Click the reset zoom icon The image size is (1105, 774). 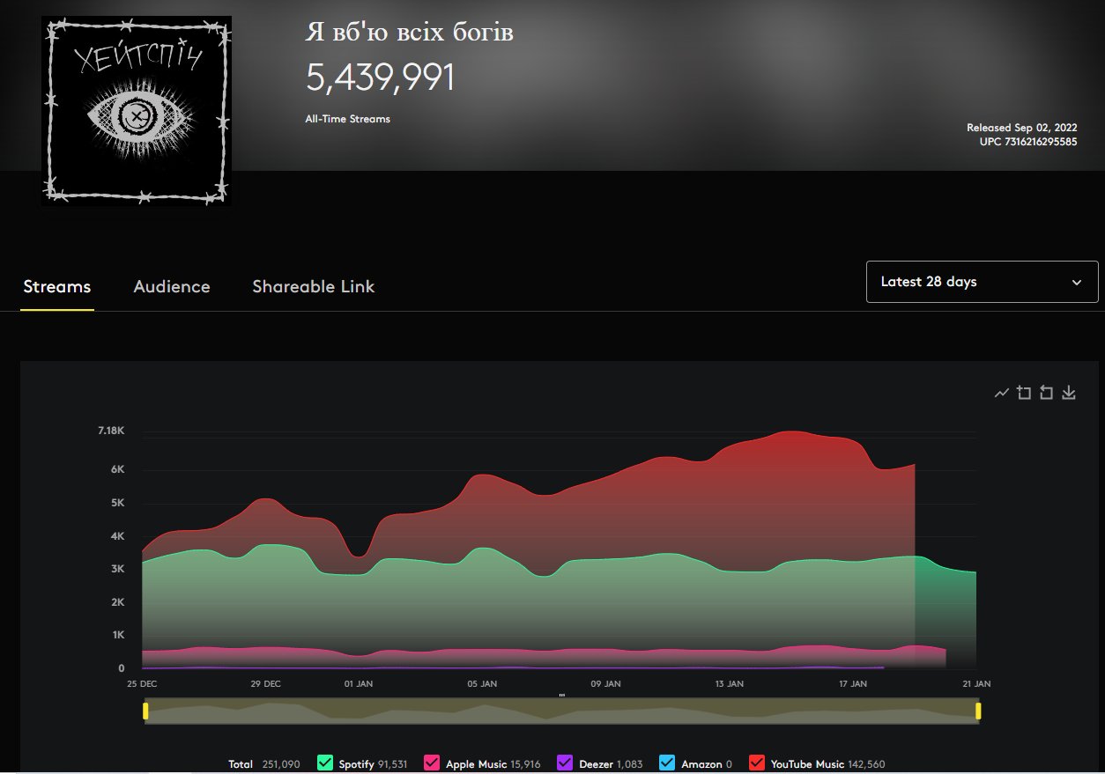tap(1046, 393)
